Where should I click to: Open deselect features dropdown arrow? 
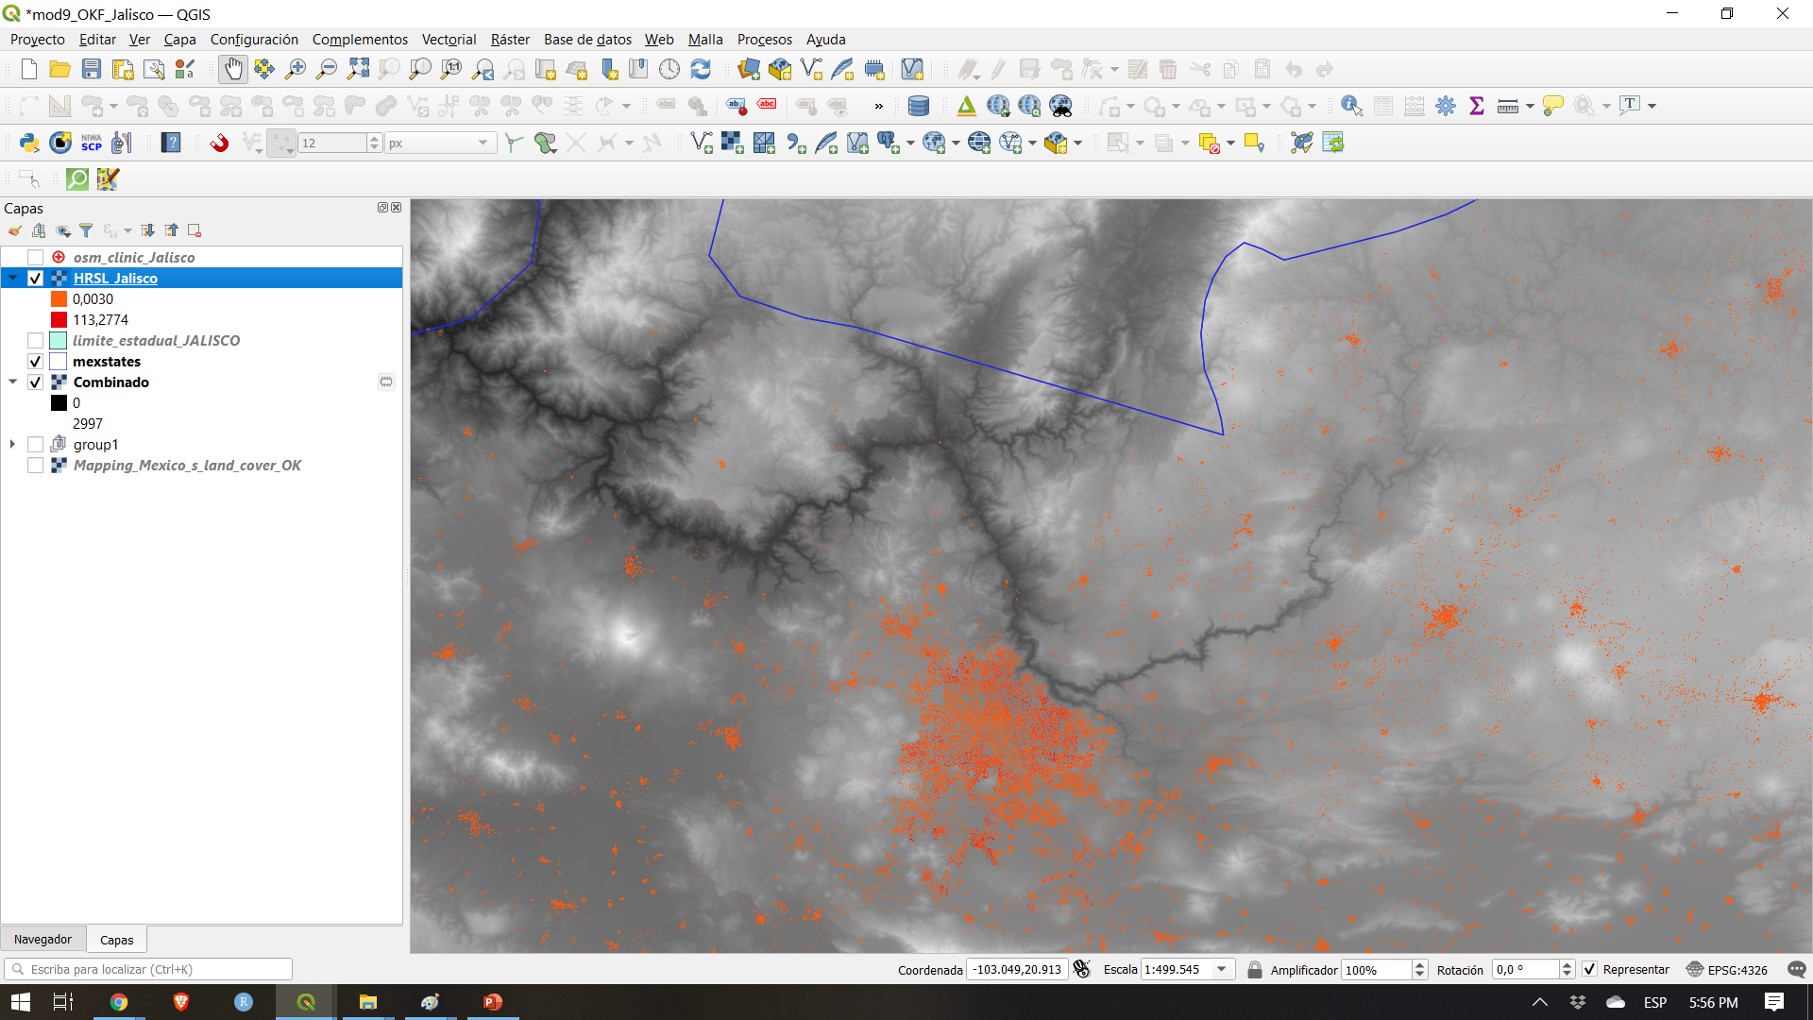click(x=1230, y=144)
